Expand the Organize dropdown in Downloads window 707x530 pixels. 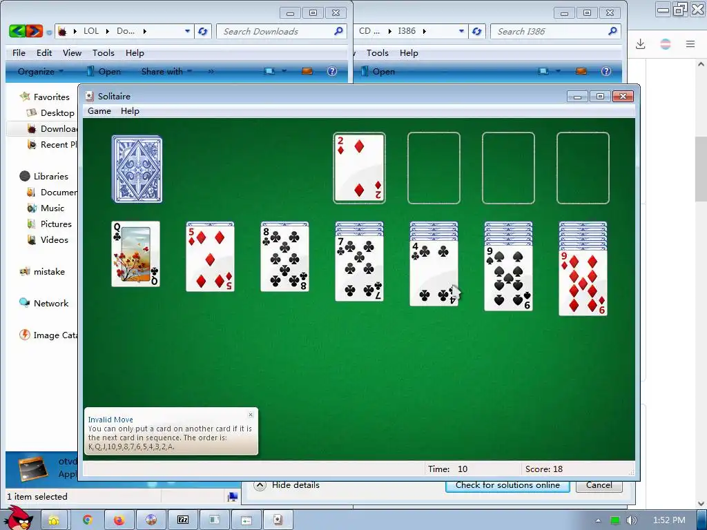(41, 71)
